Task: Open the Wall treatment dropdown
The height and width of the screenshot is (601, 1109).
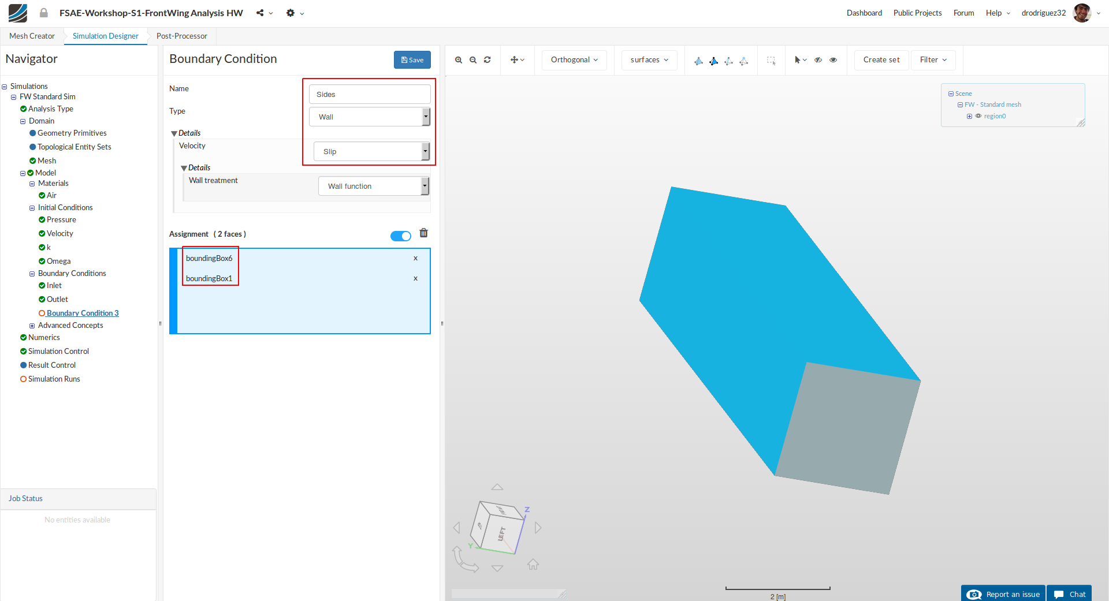Action: point(374,186)
